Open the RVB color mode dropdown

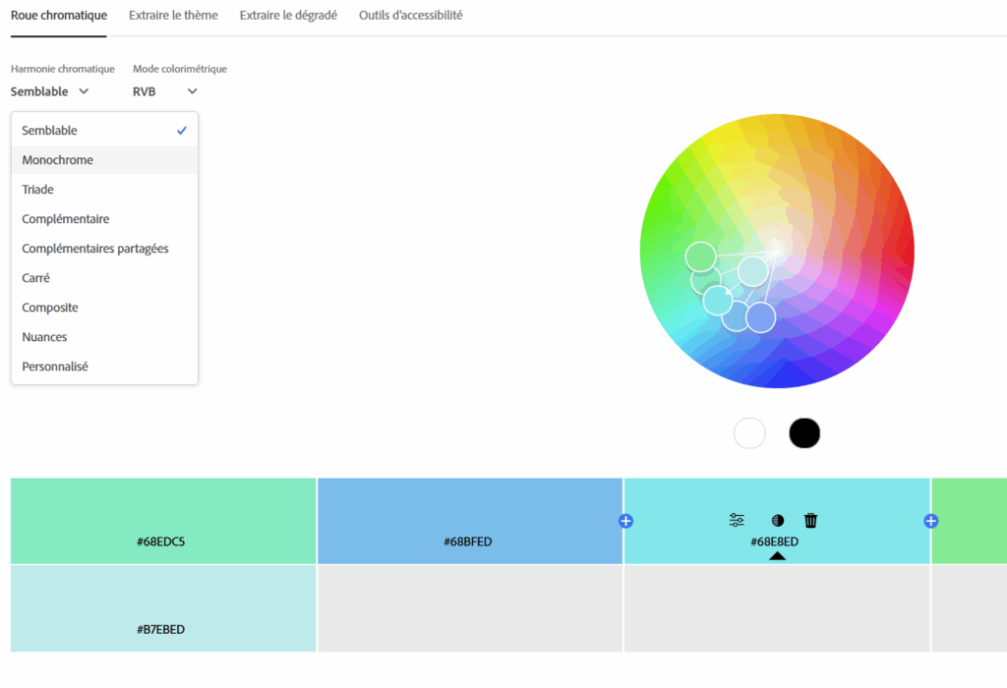(x=164, y=91)
